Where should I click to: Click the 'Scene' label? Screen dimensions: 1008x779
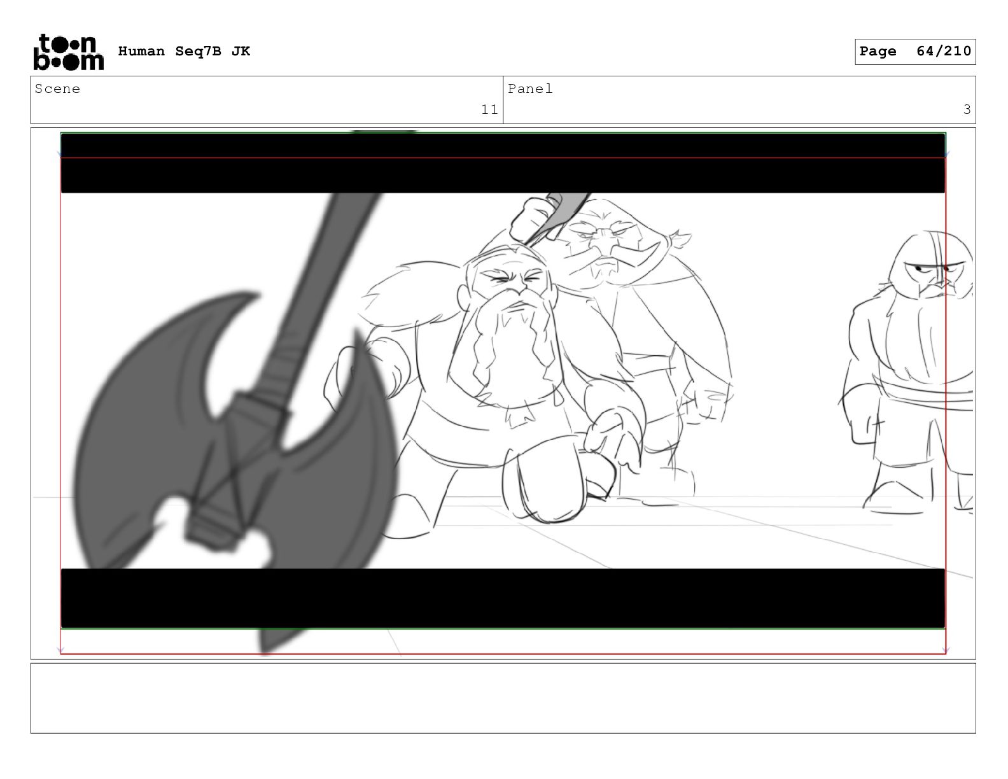coord(57,89)
